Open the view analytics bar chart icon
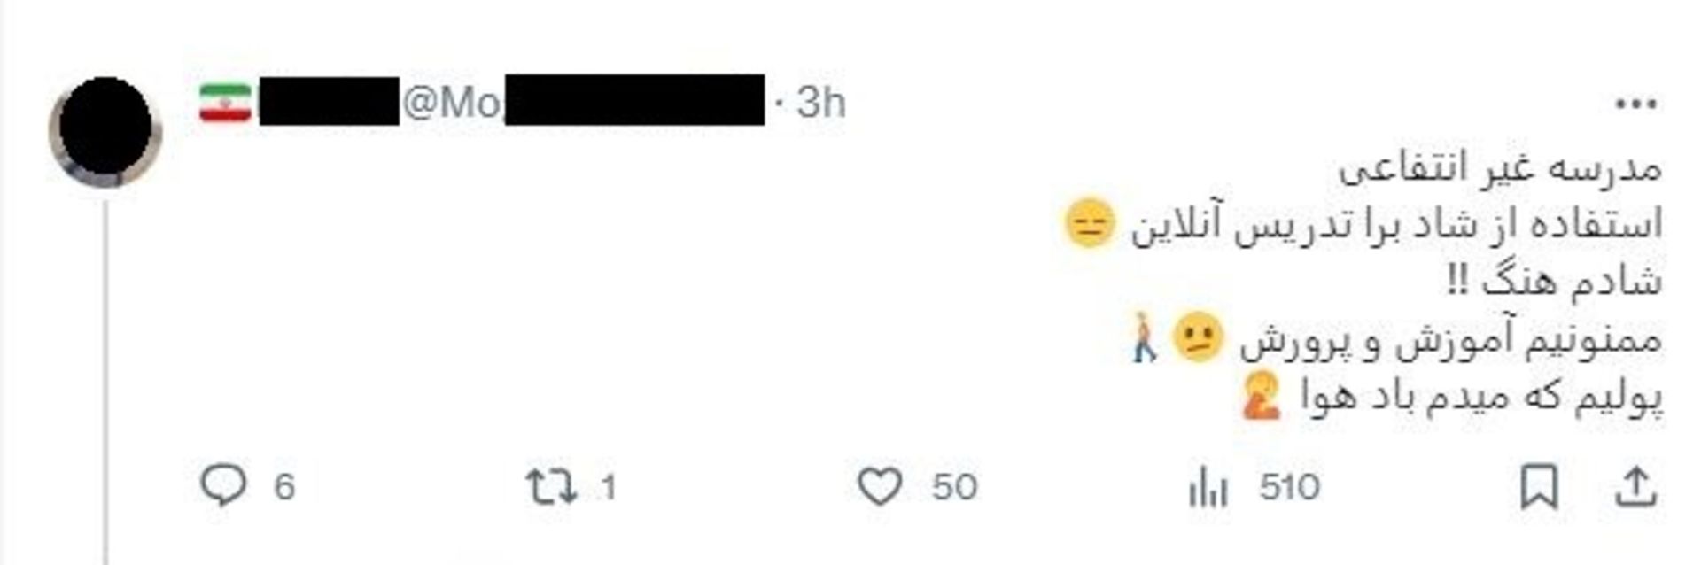 pyautogui.click(x=1208, y=487)
